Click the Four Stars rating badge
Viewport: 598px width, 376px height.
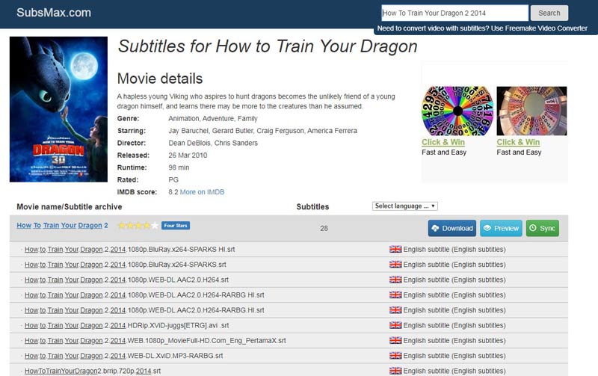[x=176, y=225]
